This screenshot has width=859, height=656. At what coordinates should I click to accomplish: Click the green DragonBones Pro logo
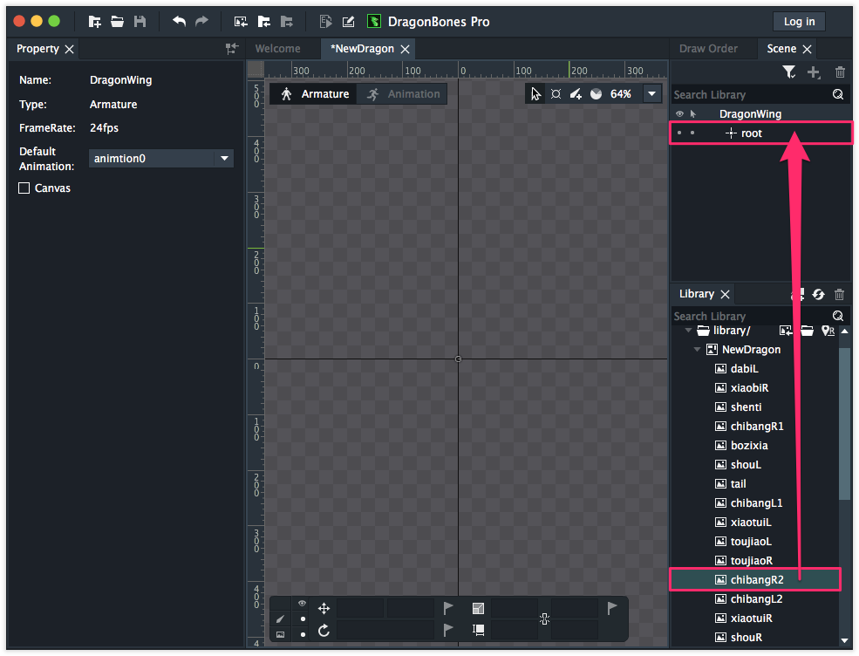point(373,22)
